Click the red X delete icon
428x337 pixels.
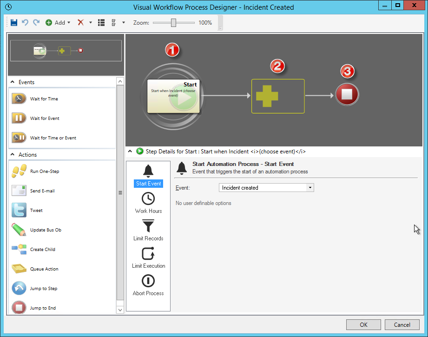[x=80, y=22]
